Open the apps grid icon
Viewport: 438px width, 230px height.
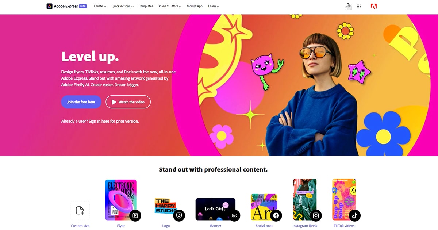pyautogui.click(x=359, y=7)
